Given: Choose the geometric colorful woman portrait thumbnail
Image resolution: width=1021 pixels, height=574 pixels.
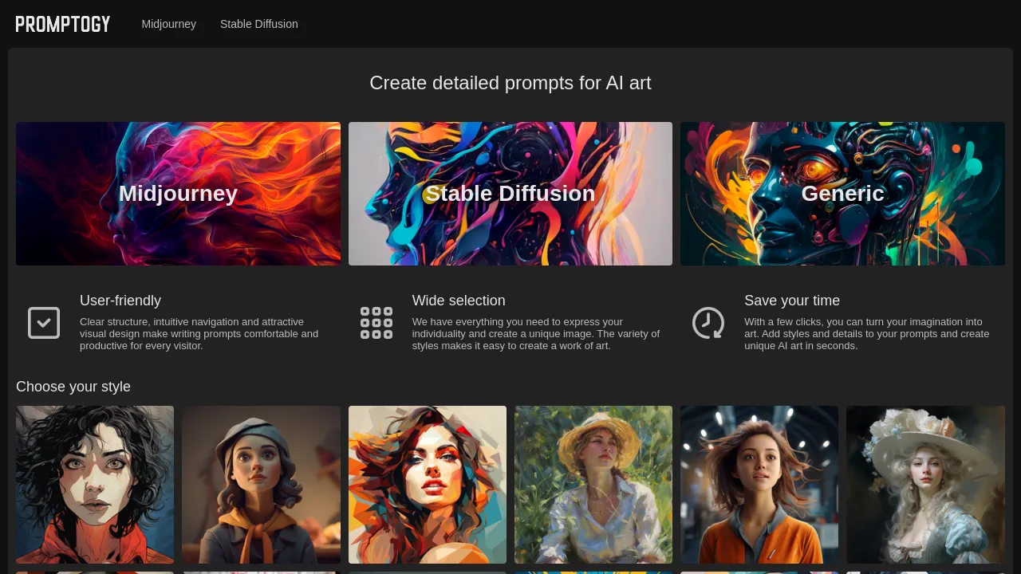Looking at the screenshot, I should pyautogui.click(x=428, y=485).
